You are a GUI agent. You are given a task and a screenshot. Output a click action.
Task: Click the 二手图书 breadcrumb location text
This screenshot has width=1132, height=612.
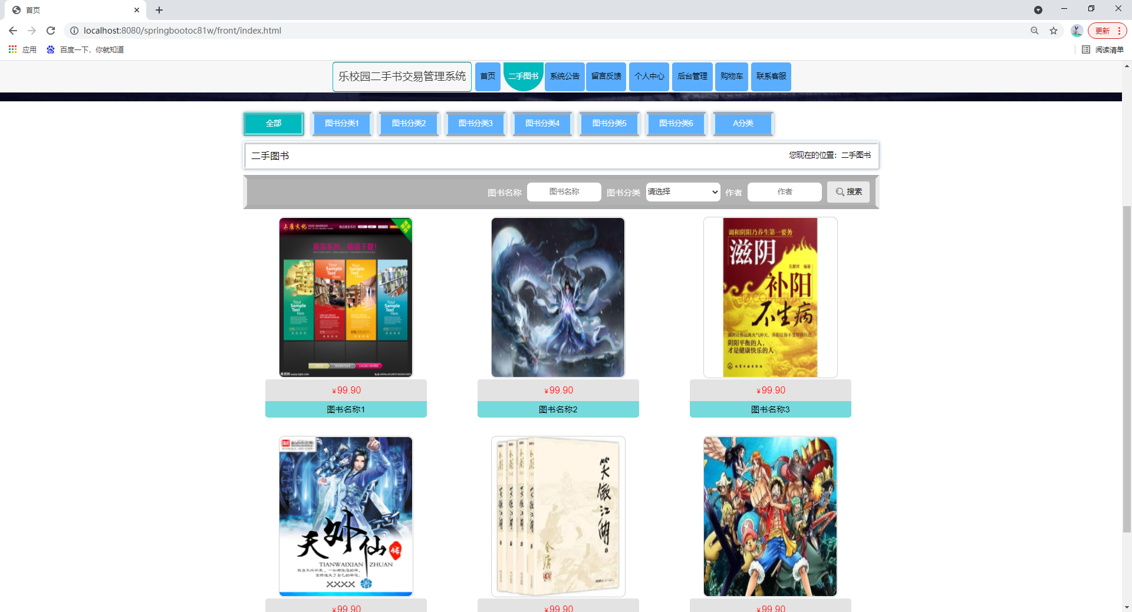click(856, 155)
